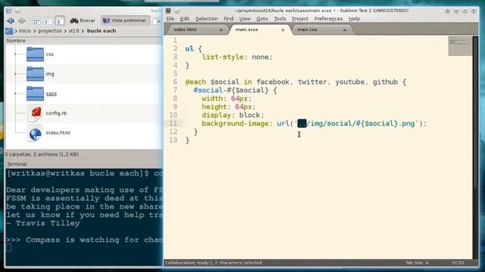Viewport: 485px width, 272px height.
Task: Select the img folder icon
Action: [x=35, y=74]
